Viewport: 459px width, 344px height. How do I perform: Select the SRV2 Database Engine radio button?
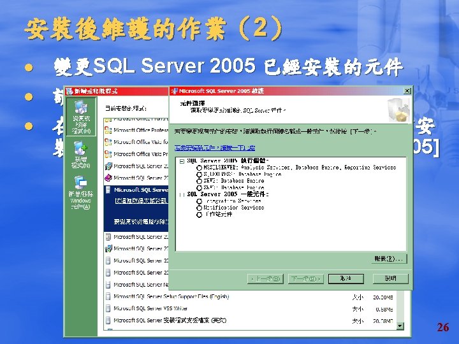[199, 182]
